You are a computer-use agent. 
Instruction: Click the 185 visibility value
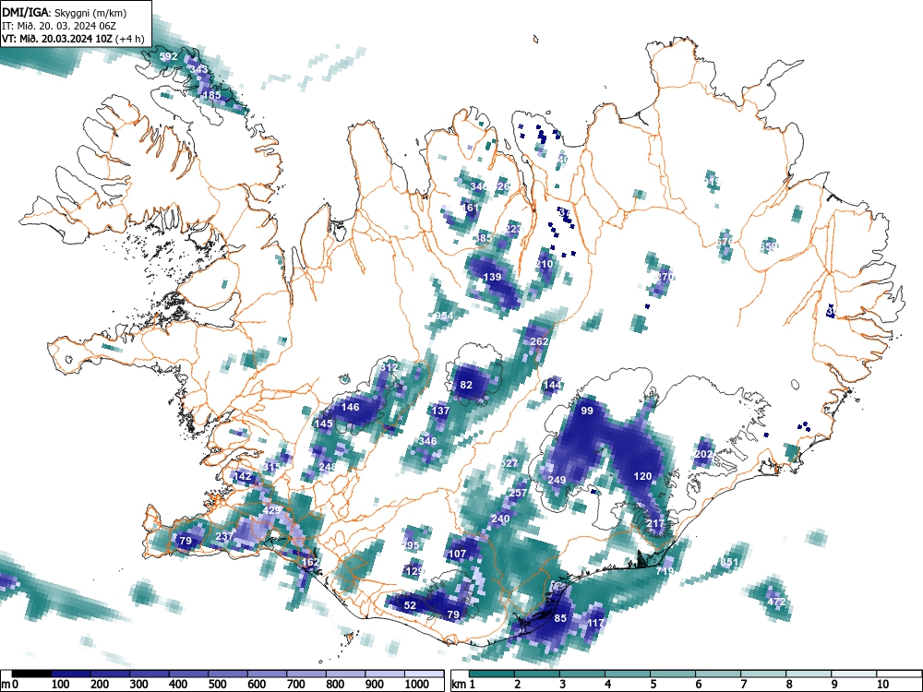coord(211,95)
